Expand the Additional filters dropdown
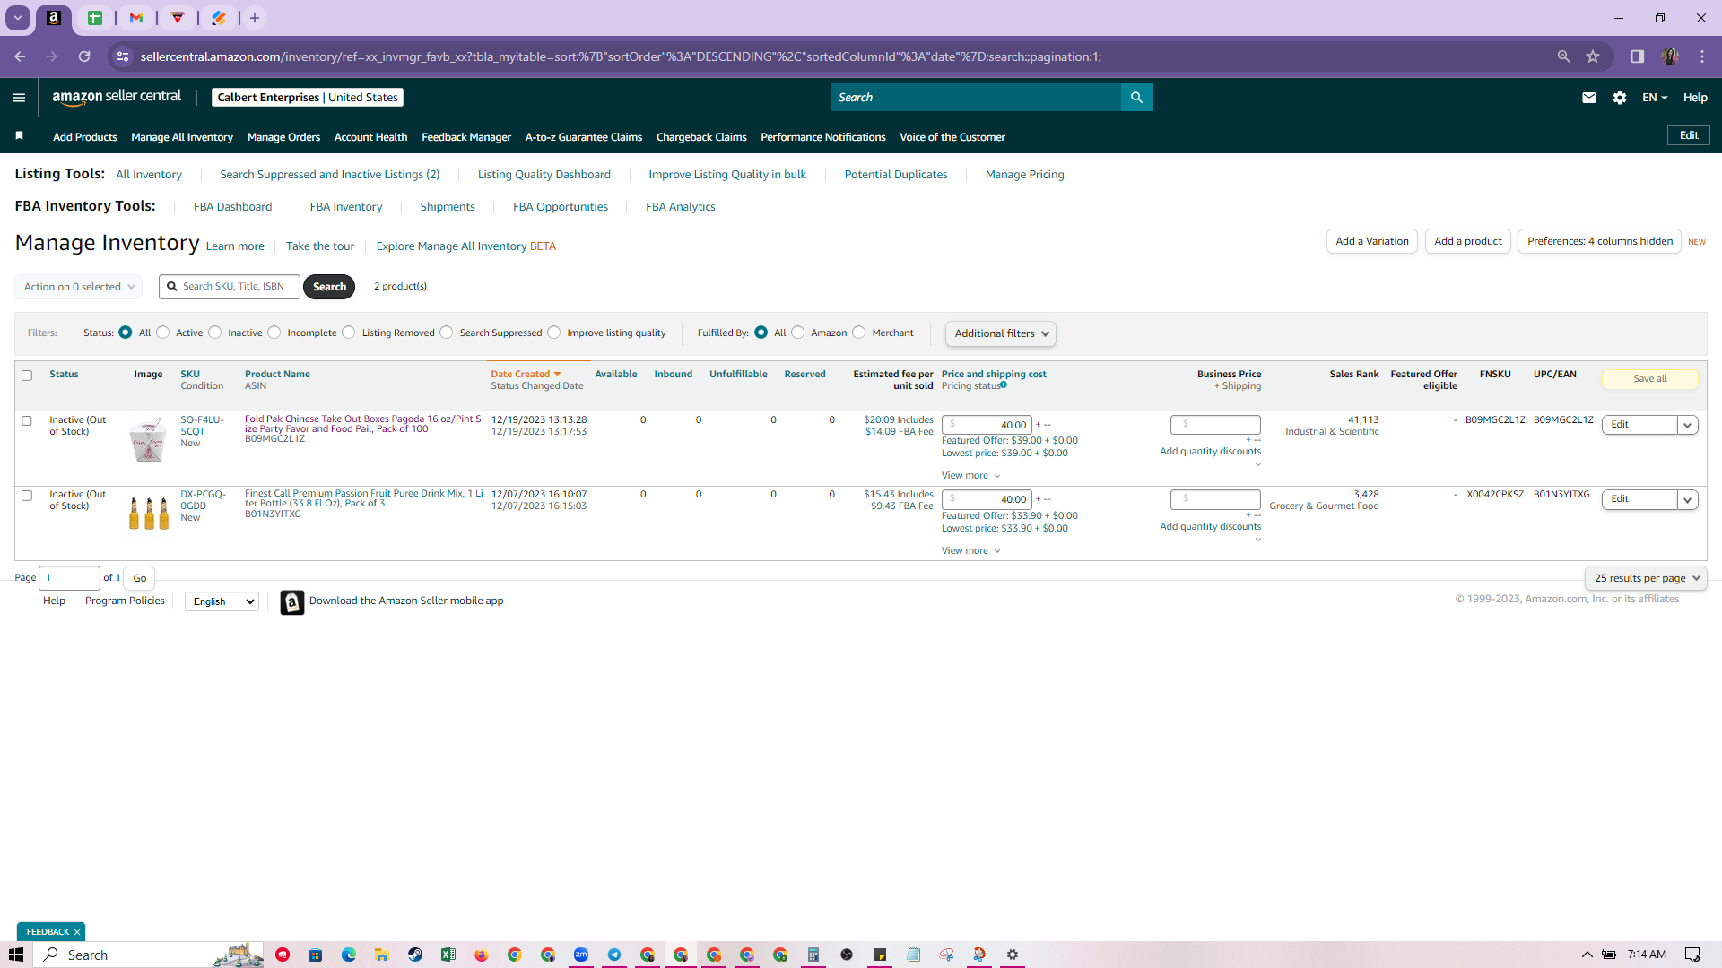The image size is (1722, 968). (x=1001, y=333)
